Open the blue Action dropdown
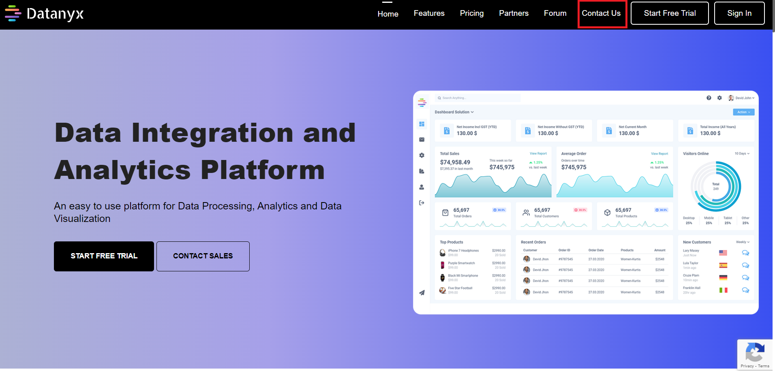 tap(743, 112)
